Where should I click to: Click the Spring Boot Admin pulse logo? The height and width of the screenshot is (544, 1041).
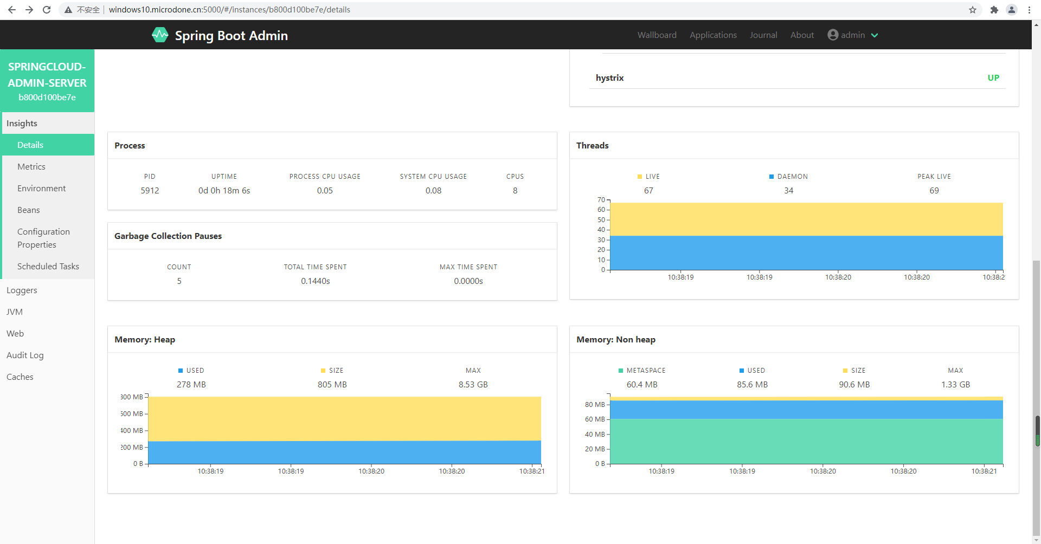[160, 35]
